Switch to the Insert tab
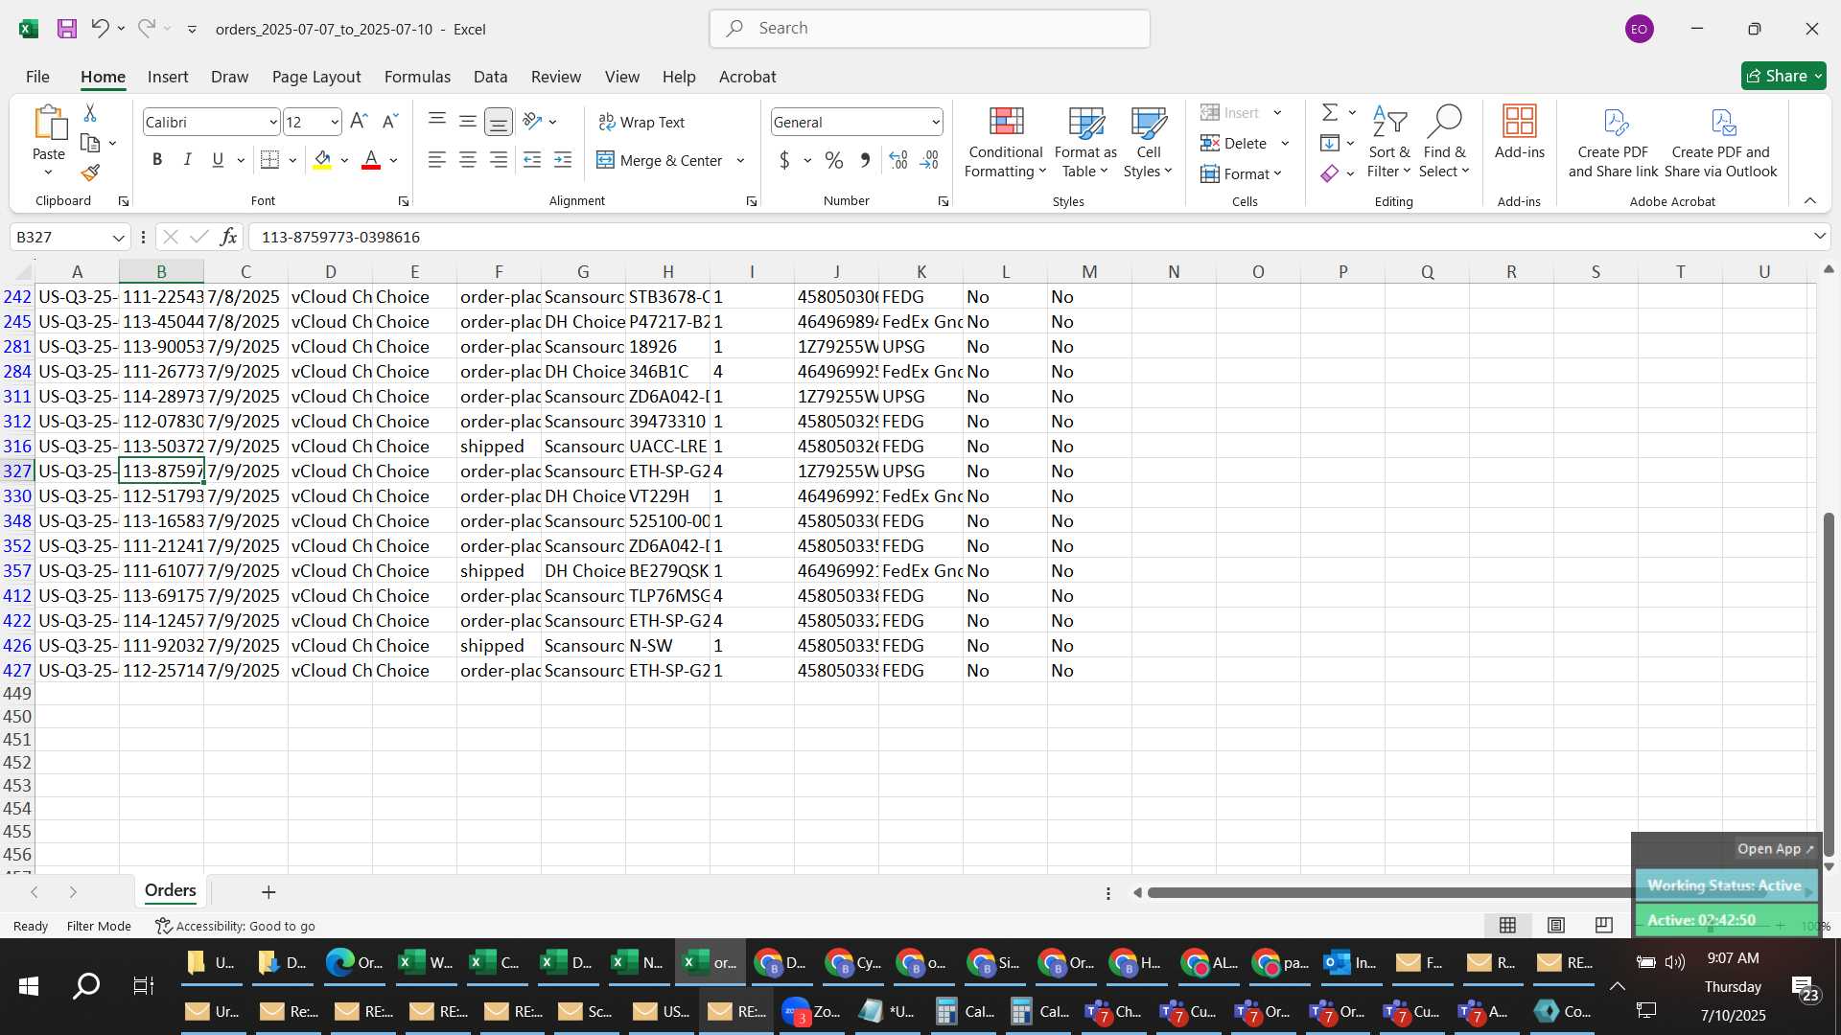The width and height of the screenshot is (1841, 1035). (168, 77)
